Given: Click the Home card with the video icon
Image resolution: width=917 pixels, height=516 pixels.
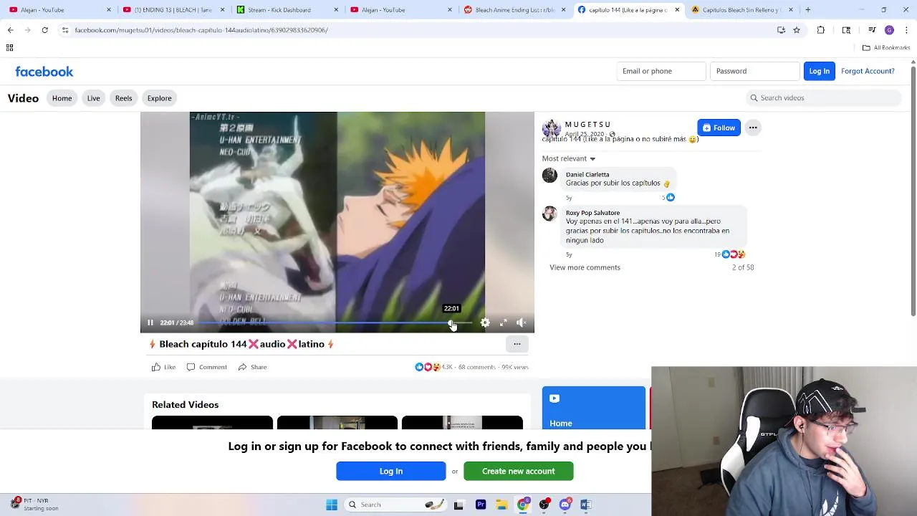Looking at the screenshot, I should click(593, 408).
